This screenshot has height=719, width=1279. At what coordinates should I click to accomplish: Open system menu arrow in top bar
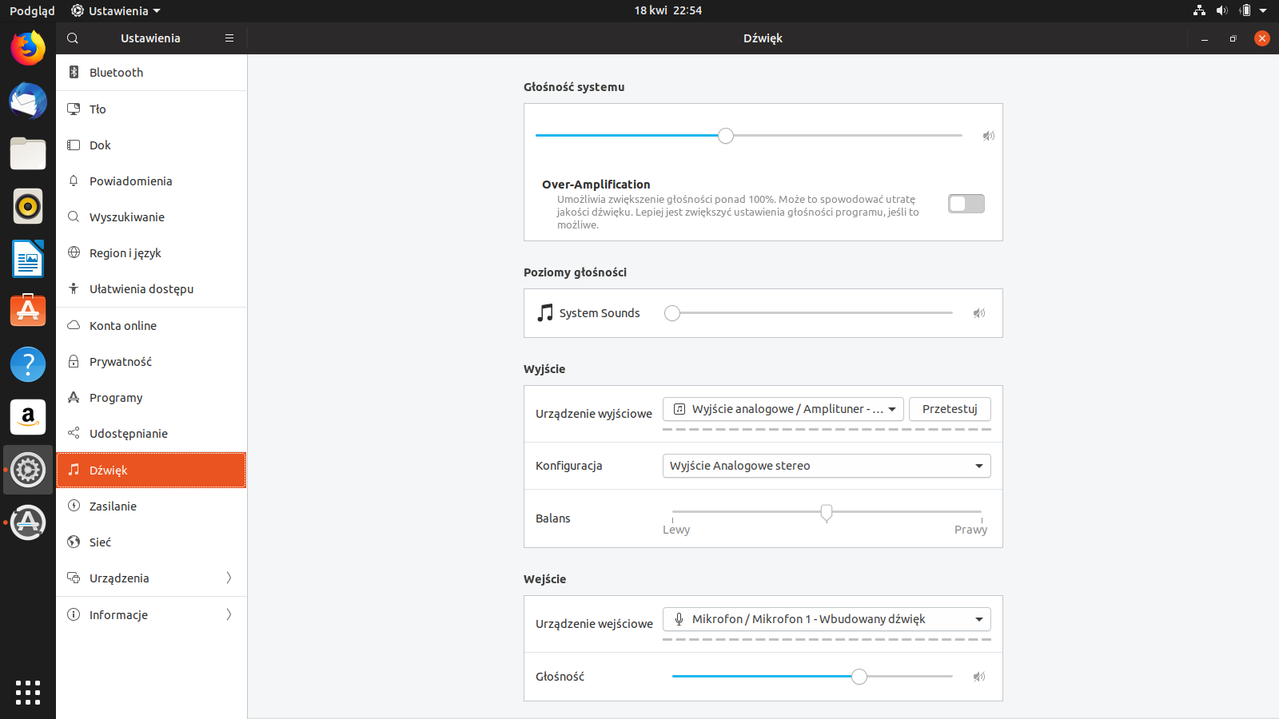1263,10
